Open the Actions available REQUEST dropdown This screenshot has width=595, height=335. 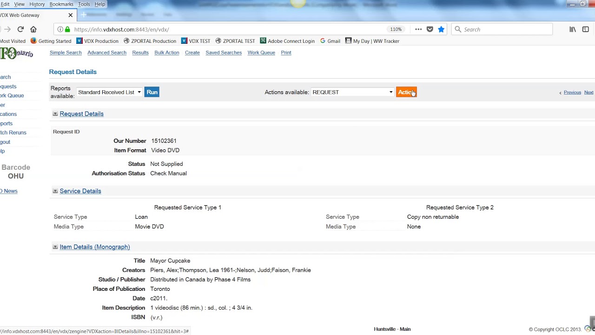[x=352, y=92]
